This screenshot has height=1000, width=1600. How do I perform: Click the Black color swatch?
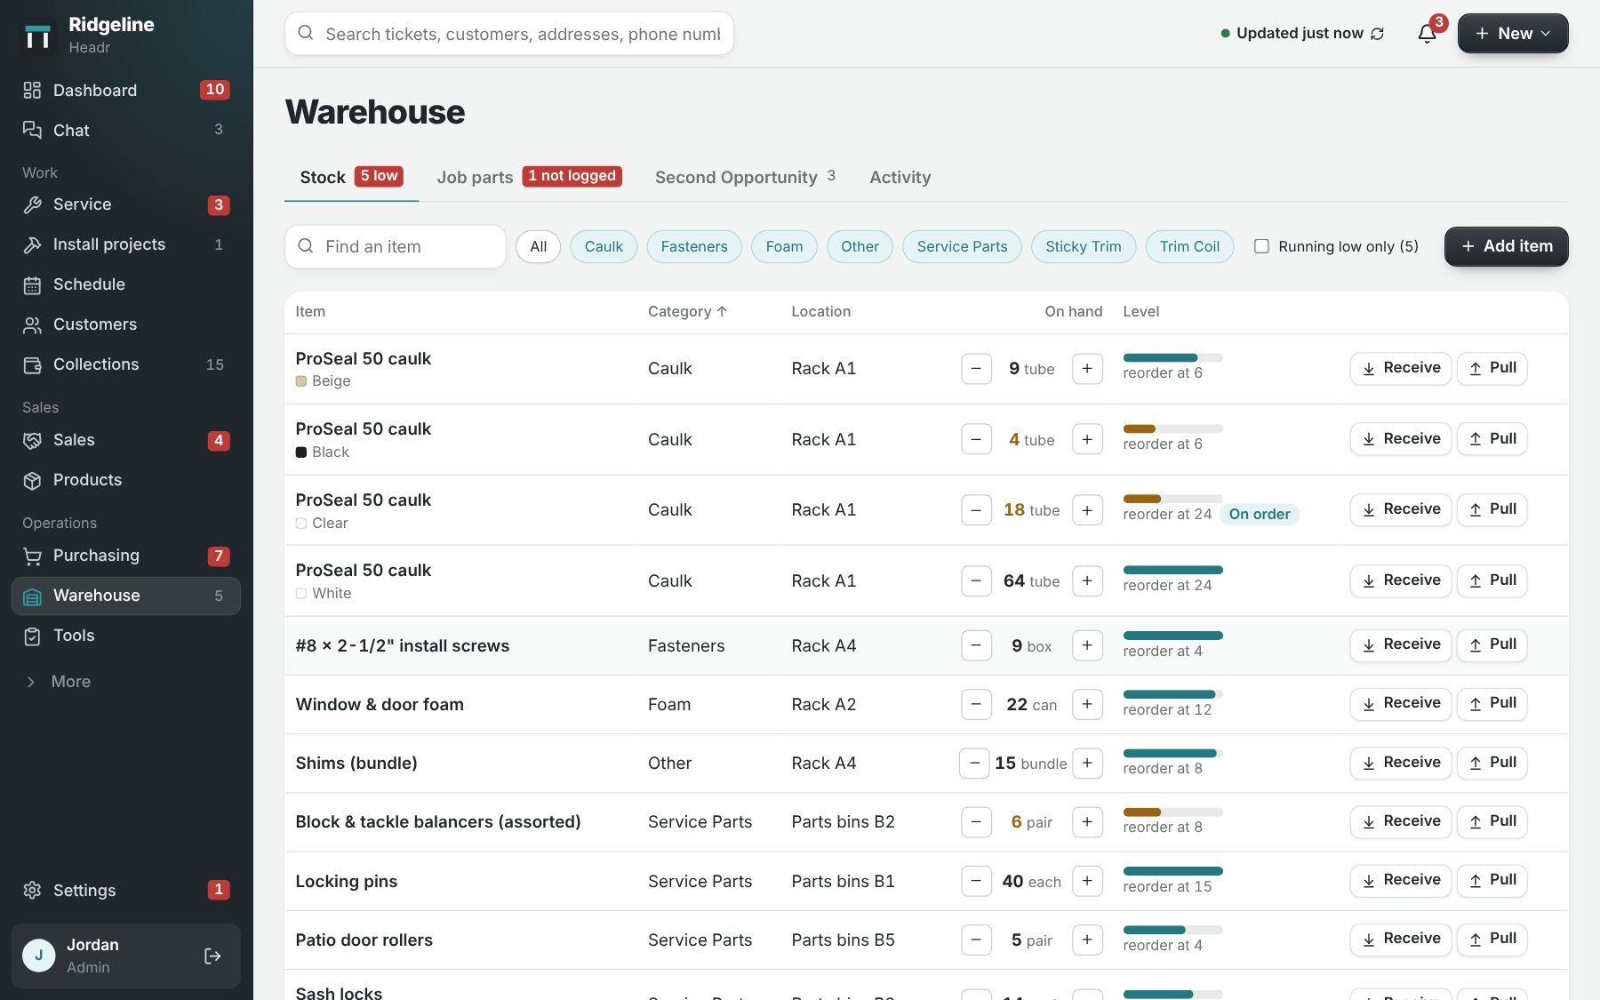point(301,452)
